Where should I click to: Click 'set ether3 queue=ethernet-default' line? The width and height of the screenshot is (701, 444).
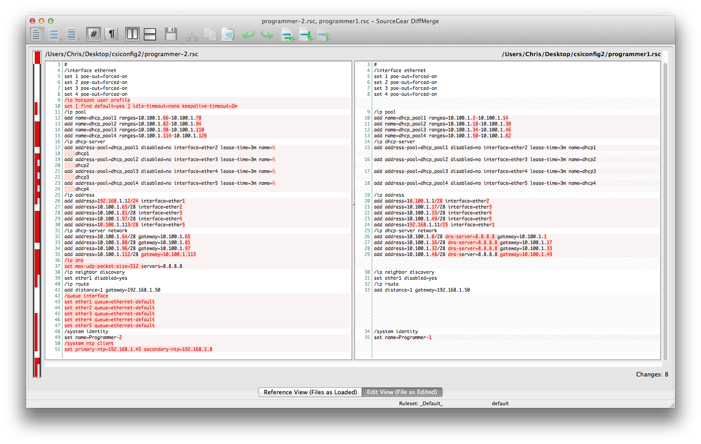(110, 313)
